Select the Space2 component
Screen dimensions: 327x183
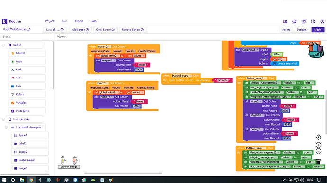pyautogui.click(x=30, y=152)
